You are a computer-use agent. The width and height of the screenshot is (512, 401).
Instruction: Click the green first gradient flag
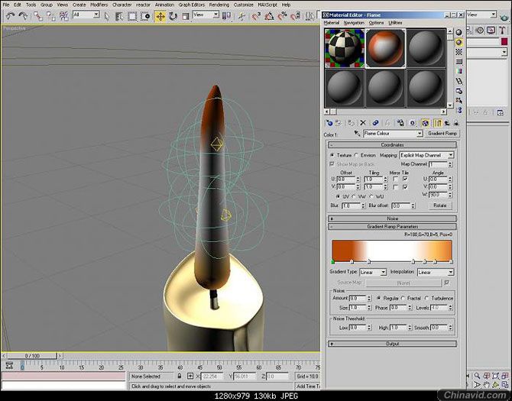click(x=332, y=262)
